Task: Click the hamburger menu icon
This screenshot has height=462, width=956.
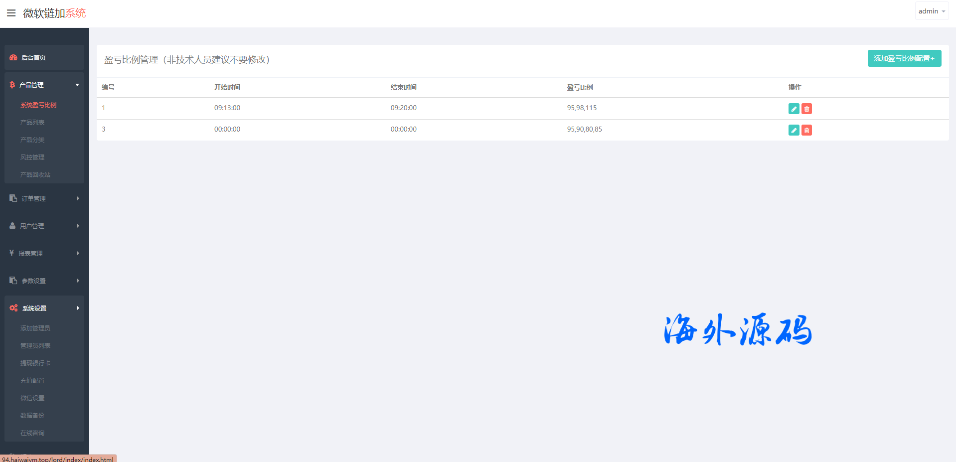Action: 11,13
